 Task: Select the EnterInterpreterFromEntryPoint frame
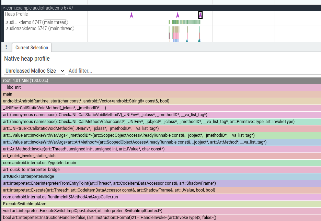(161, 183)
